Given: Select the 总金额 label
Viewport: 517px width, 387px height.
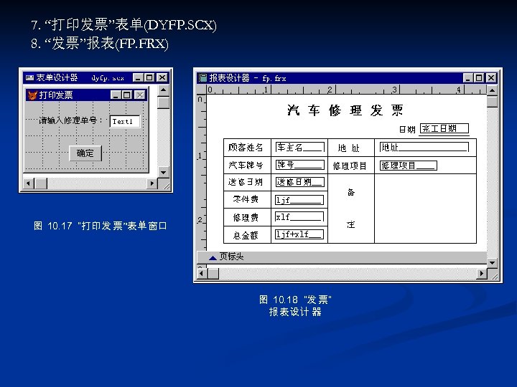Looking at the screenshot, I should [246, 235].
